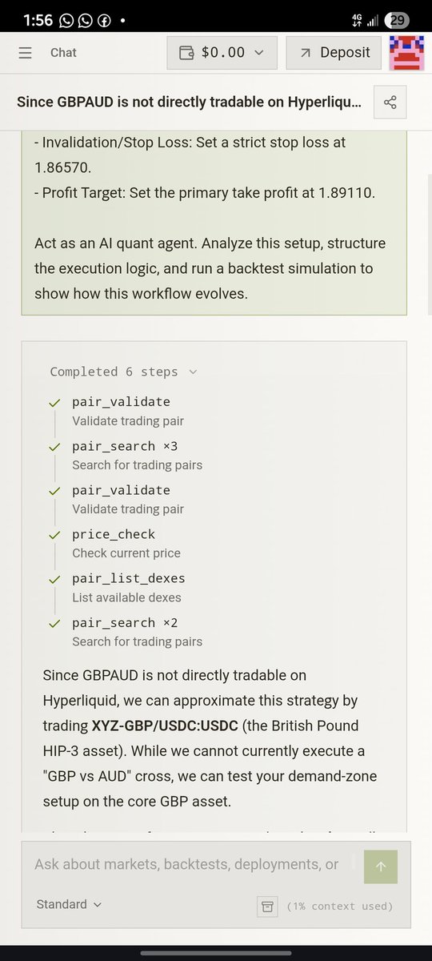Screen dimensions: 432x961
Task: Open the Standard mode dropdown
Action: (x=70, y=904)
